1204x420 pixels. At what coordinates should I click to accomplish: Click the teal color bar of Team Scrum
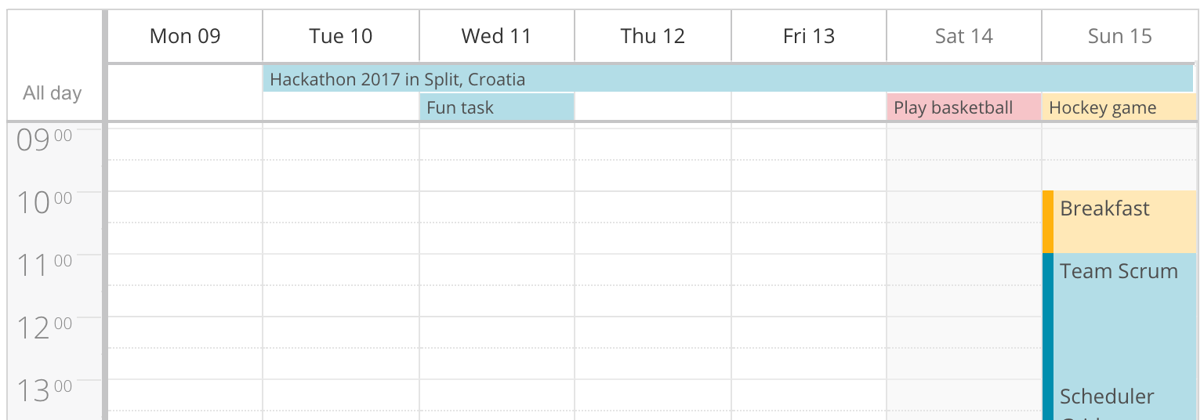pyautogui.click(x=1048, y=329)
